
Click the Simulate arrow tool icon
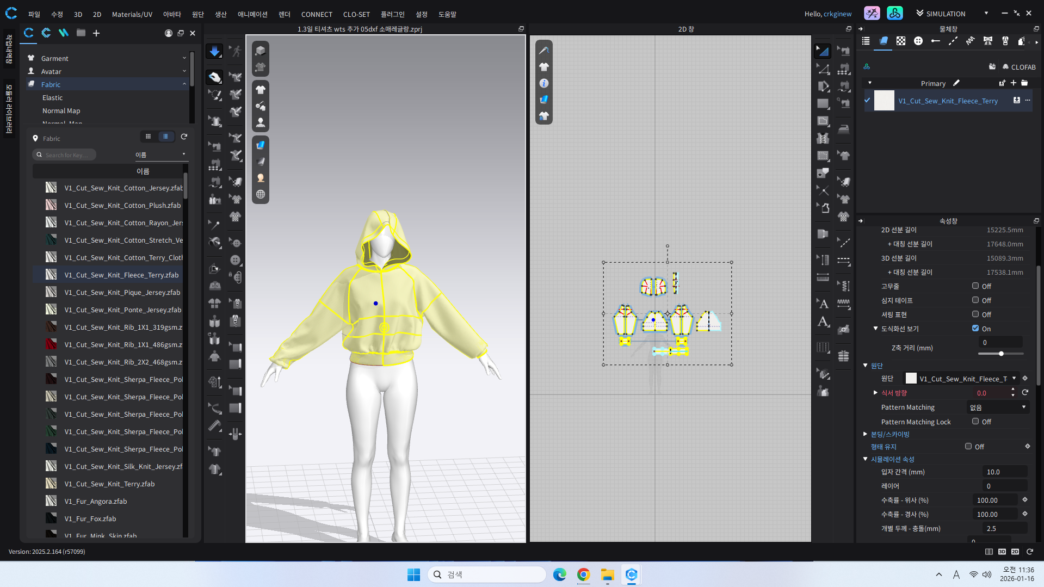pyautogui.click(x=214, y=51)
